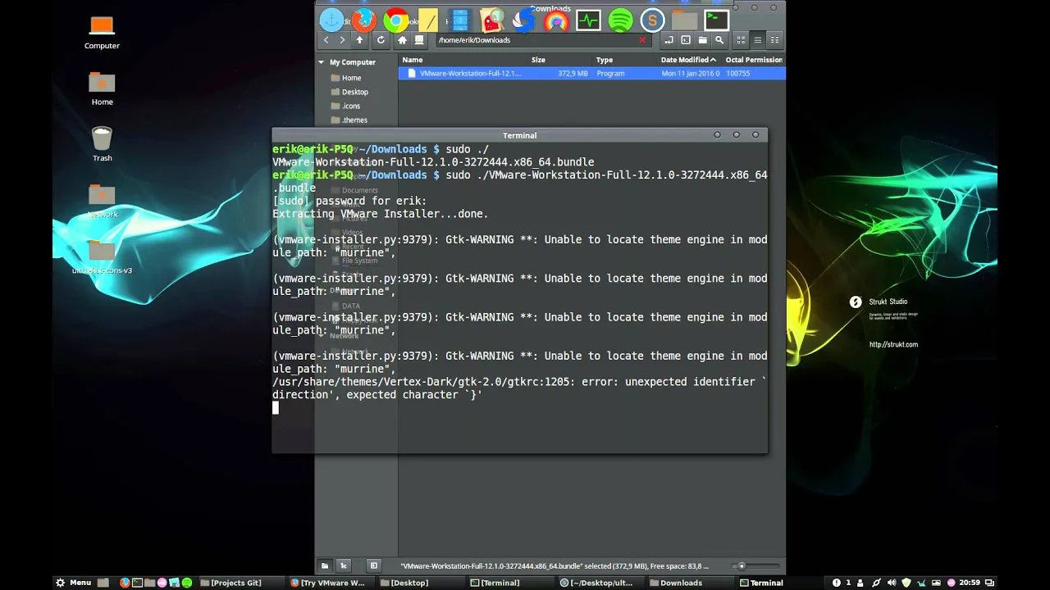Go forward in file manager
Screen dimensions: 1050x590
click(342, 40)
